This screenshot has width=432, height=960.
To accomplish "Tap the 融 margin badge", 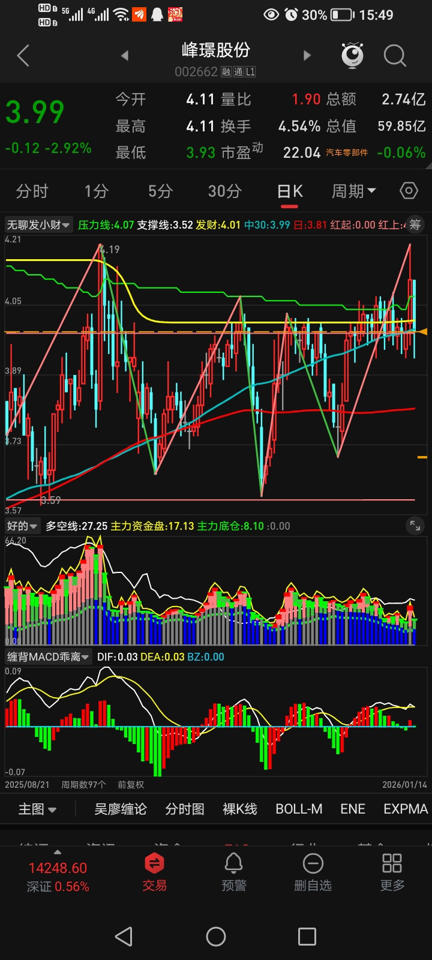I will pos(226,72).
